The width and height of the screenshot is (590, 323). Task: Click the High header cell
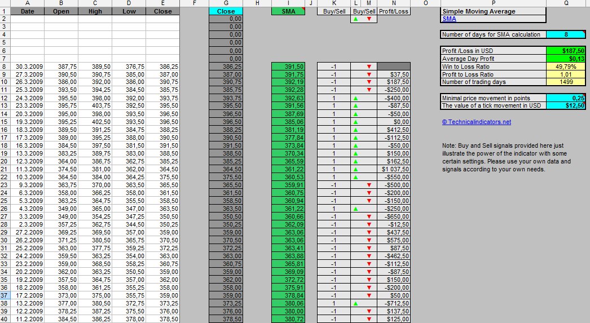[95, 11]
